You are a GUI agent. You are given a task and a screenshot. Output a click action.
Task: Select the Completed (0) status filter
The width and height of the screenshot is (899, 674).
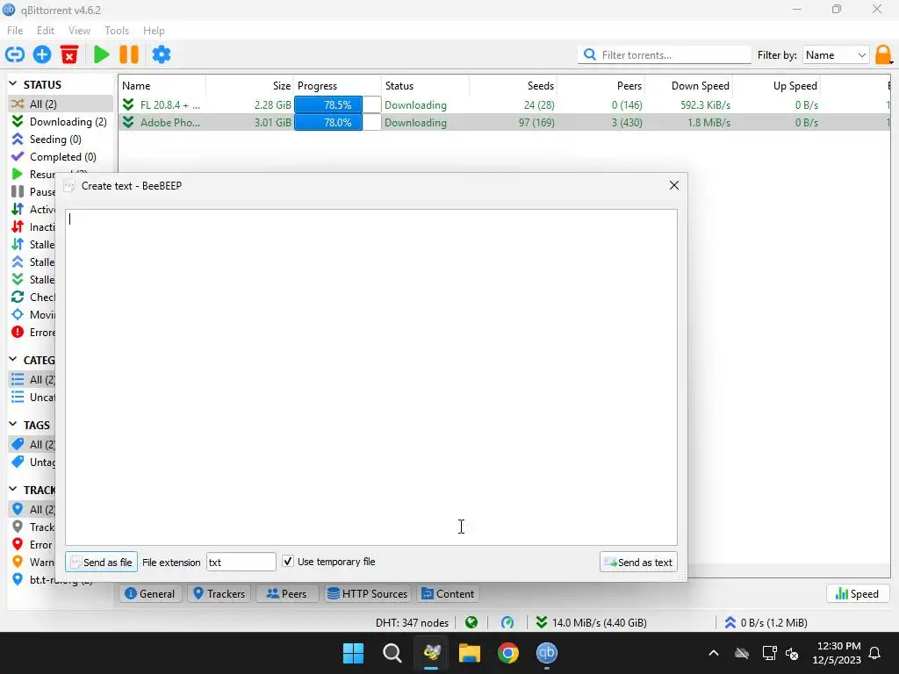61,156
